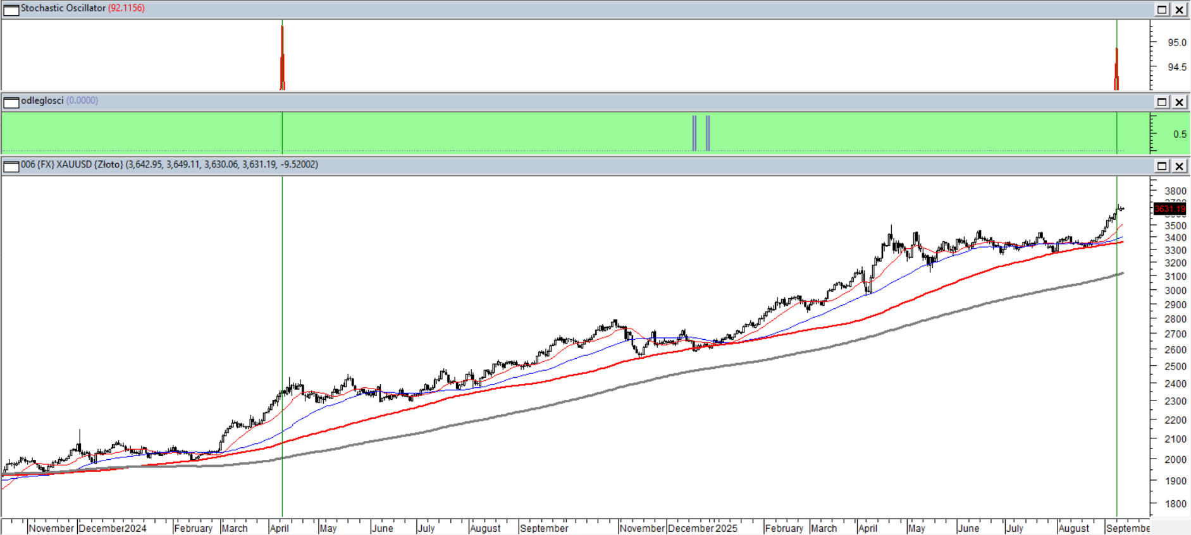Maximize the Stochastic Oscillator pane
Image resolution: width=1191 pixels, height=535 pixels.
tap(1162, 9)
